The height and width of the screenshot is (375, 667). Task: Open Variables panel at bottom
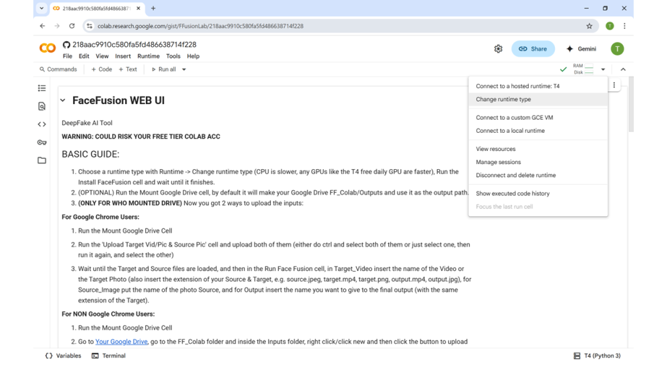(63, 356)
